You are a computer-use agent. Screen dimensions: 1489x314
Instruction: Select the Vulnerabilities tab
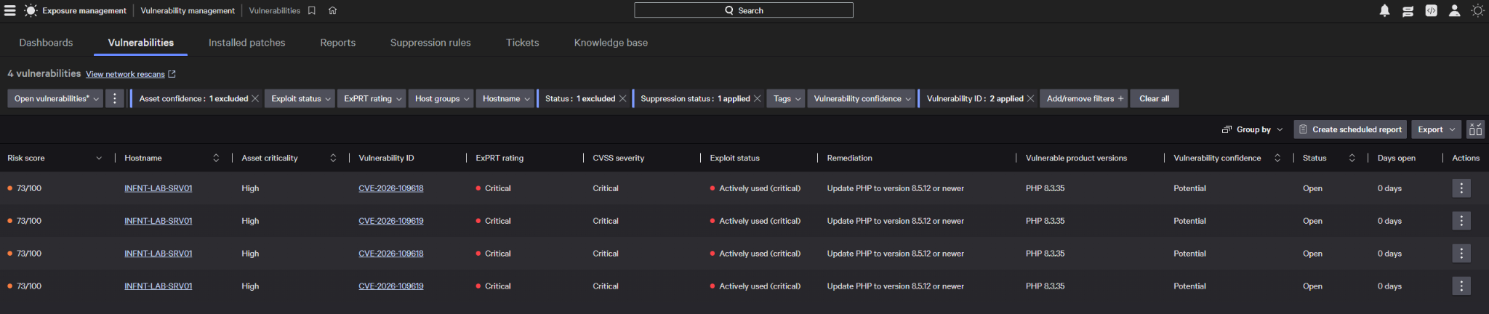141,42
